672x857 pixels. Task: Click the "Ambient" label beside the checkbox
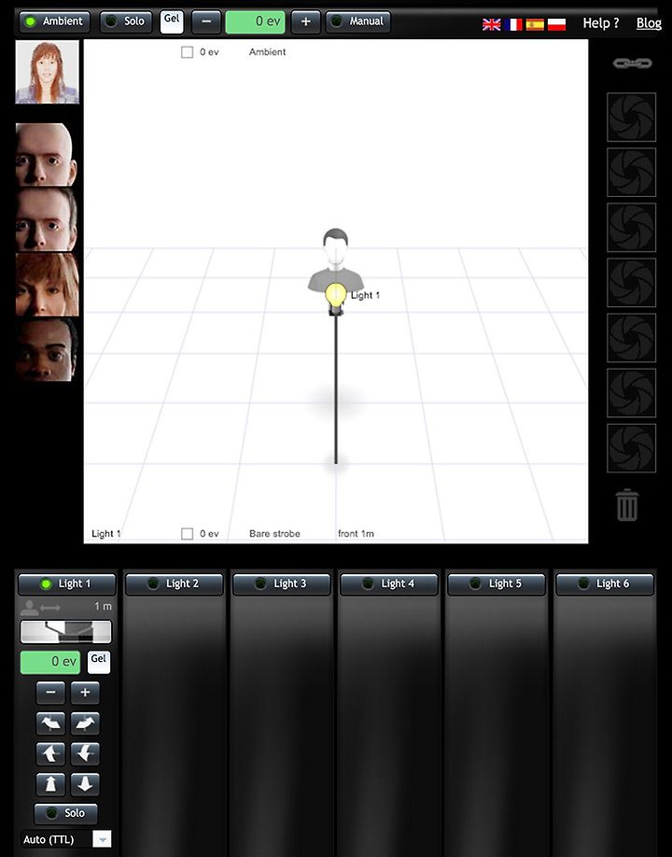tap(267, 52)
